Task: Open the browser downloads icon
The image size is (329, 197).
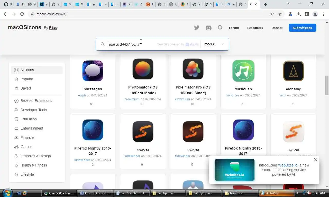Action: (299, 14)
